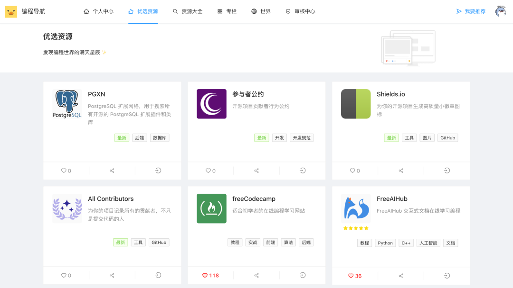
Task: Open user avatar in top right corner
Action: (500, 11)
